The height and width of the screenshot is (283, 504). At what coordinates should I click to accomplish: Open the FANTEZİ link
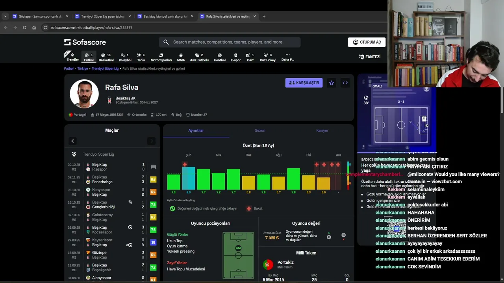click(x=370, y=57)
